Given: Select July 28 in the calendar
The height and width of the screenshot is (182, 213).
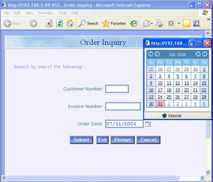Looking at the screenshot, I should tap(195, 97).
